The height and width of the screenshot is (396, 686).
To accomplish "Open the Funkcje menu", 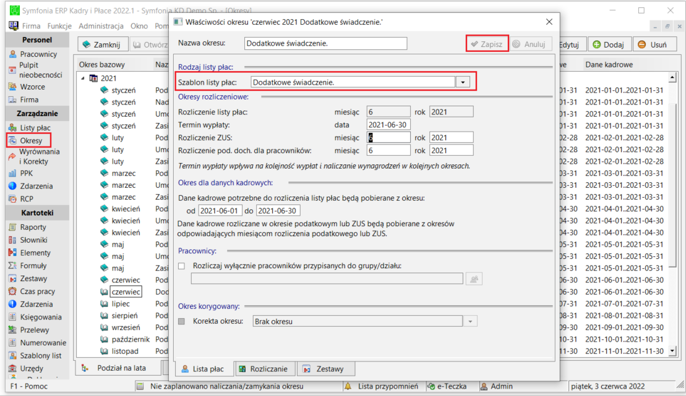I will [x=59, y=26].
